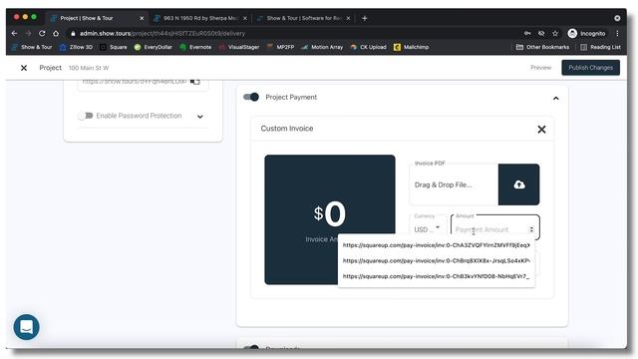
Task: Click the Amount field stepper arrows
Action: click(x=531, y=229)
